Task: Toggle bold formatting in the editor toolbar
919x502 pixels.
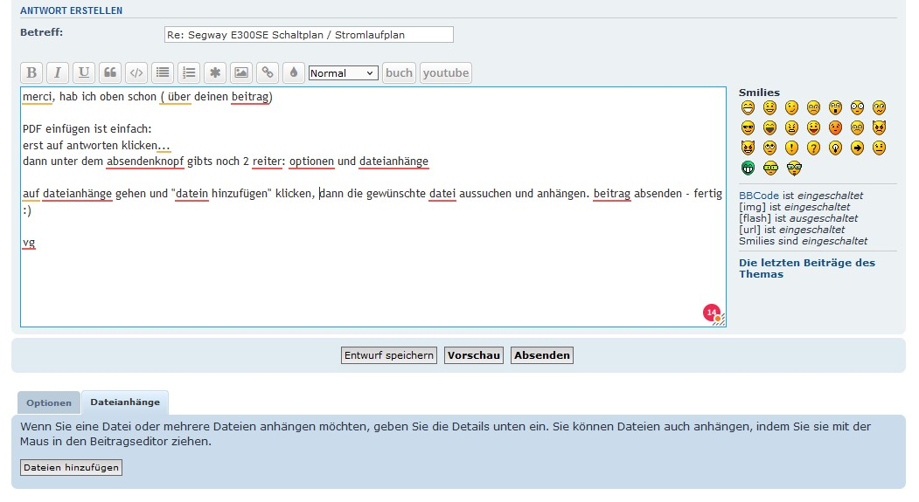Action: coord(31,72)
